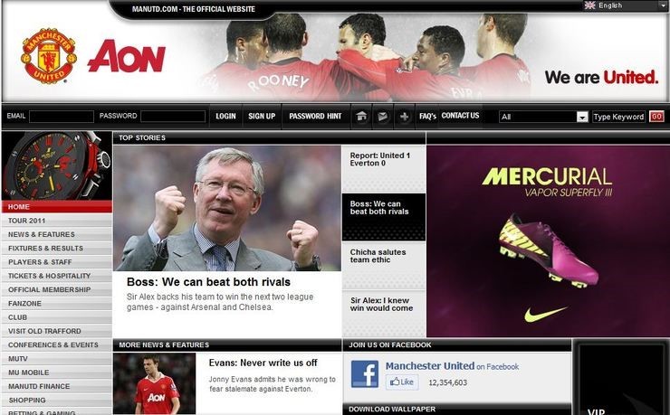Click the UK flag language icon
The image size is (670, 415).
click(589, 5)
